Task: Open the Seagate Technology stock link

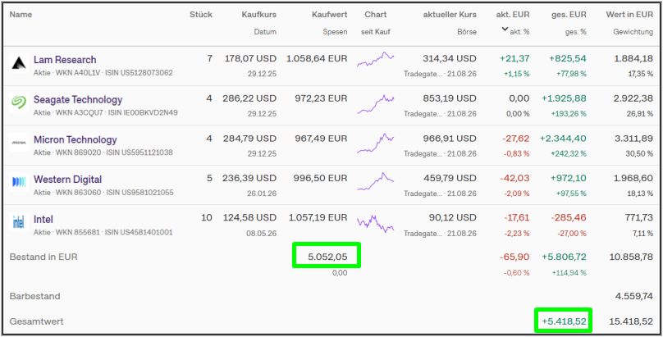Action: coord(78,100)
